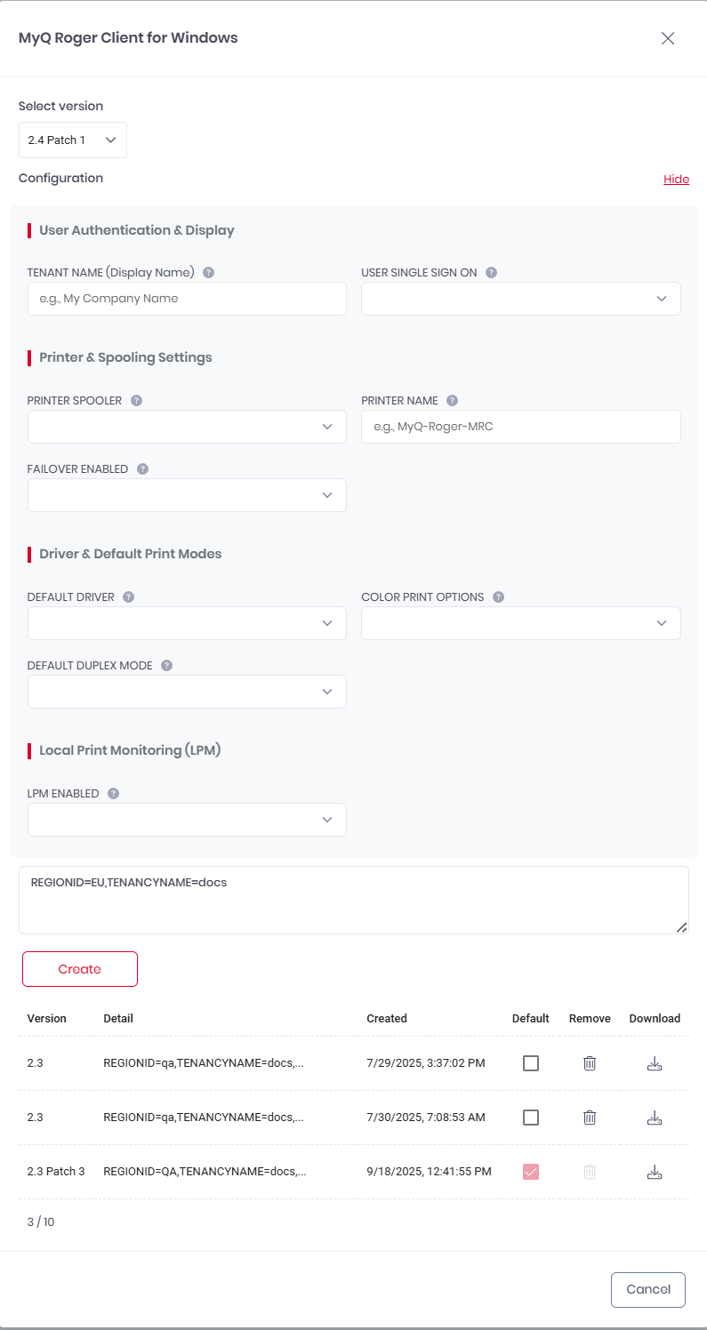Download the 2.3 Patch 3 package
This screenshot has width=707, height=1330.
pyautogui.click(x=655, y=1172)
